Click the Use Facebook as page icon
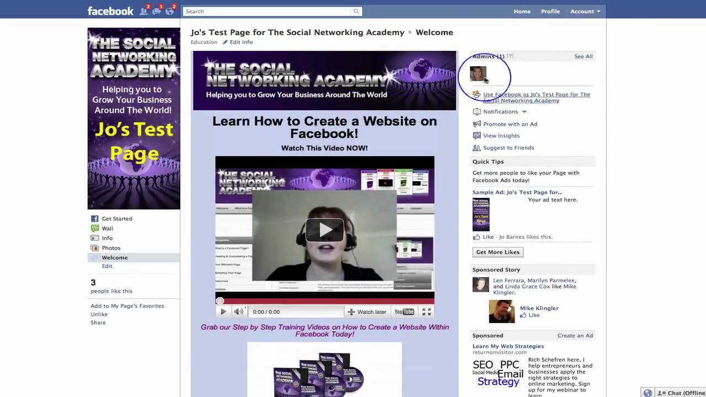This screenshot has width=706, height=397. (477, 95)
